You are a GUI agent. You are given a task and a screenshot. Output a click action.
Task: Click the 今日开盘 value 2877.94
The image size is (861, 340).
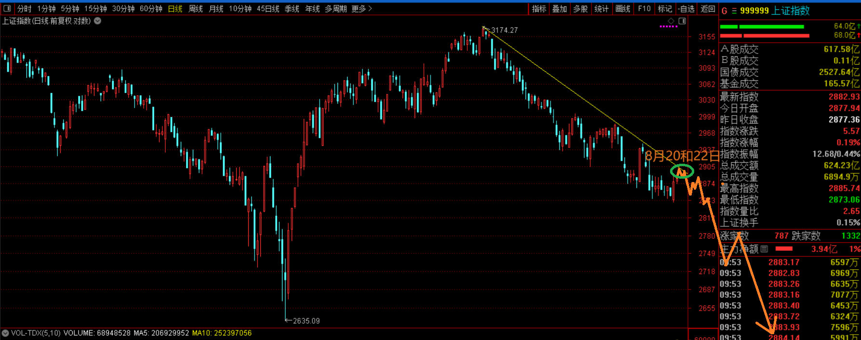pos(844,108)
